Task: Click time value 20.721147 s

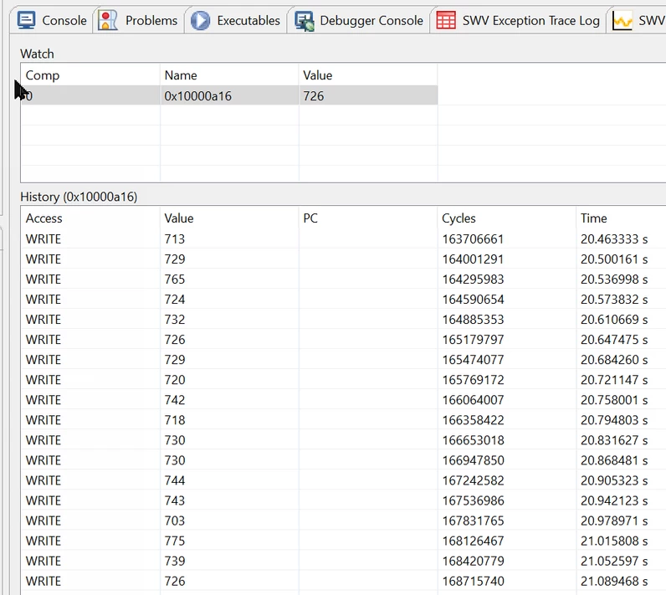Action: click(x=614, y=380)
